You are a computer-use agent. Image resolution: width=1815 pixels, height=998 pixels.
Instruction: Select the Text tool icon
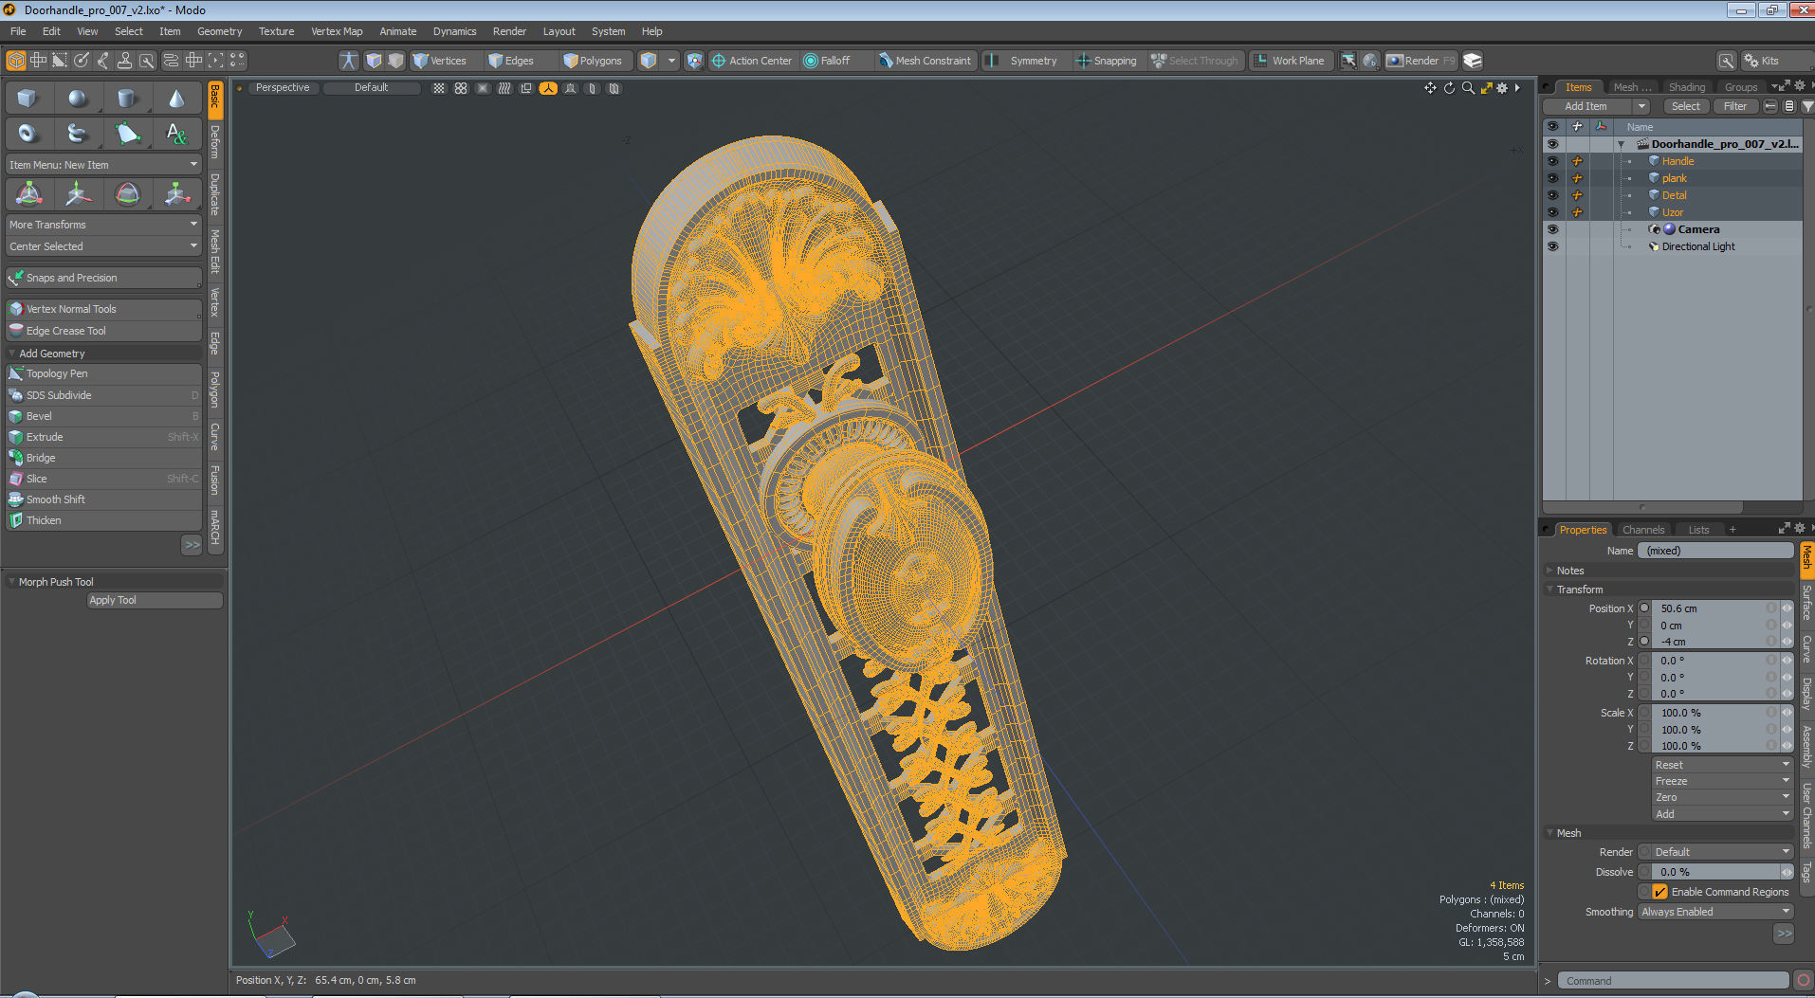(x=177, y=134)
